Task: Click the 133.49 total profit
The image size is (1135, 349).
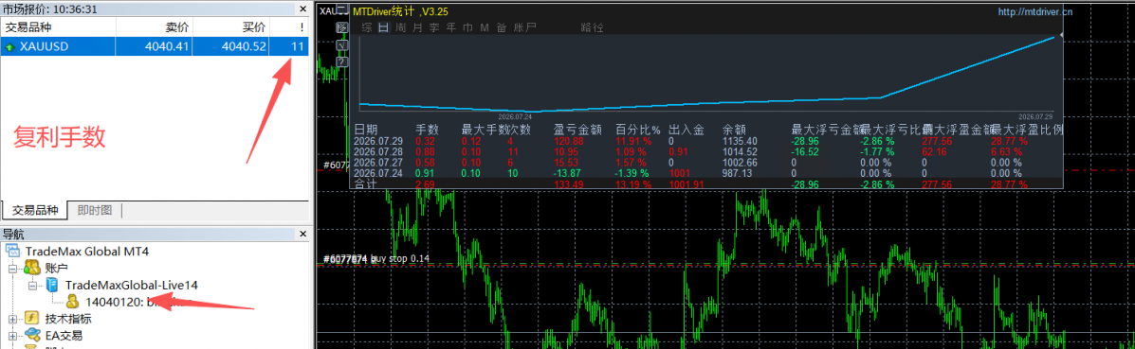Action: coord(569,185)
